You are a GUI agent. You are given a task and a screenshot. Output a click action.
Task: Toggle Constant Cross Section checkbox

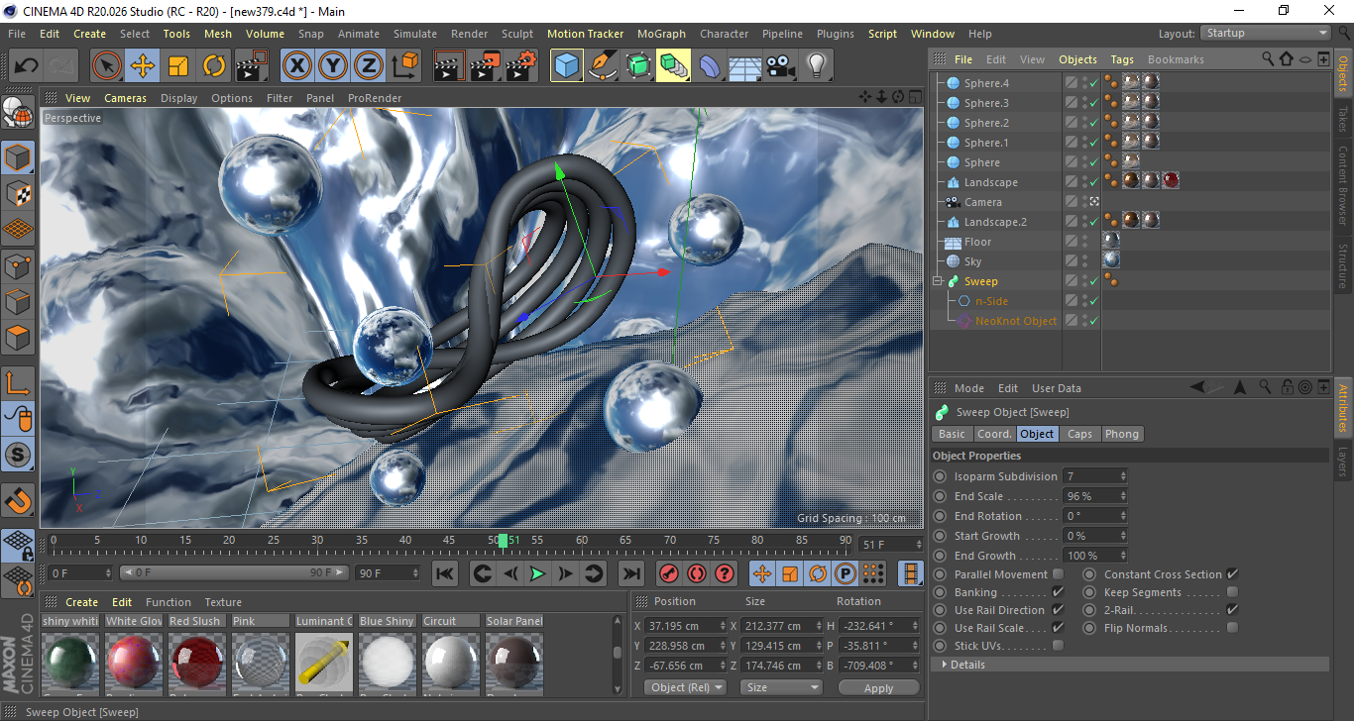point(1232,574)
